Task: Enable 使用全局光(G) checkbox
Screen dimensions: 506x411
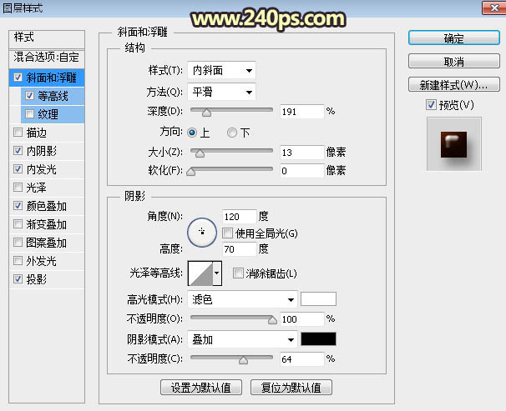Action: 227,233
